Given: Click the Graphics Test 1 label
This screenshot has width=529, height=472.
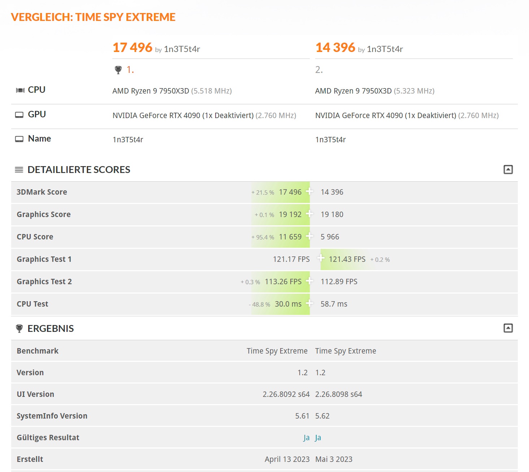Looking at the screenshot, I should (x=44, y=259).
